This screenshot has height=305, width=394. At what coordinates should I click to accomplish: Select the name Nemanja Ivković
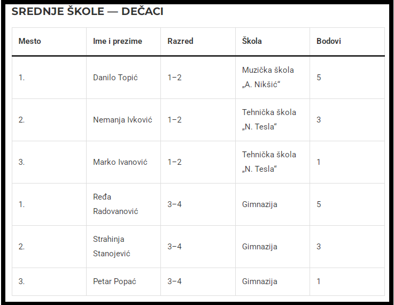pos(122,120)
